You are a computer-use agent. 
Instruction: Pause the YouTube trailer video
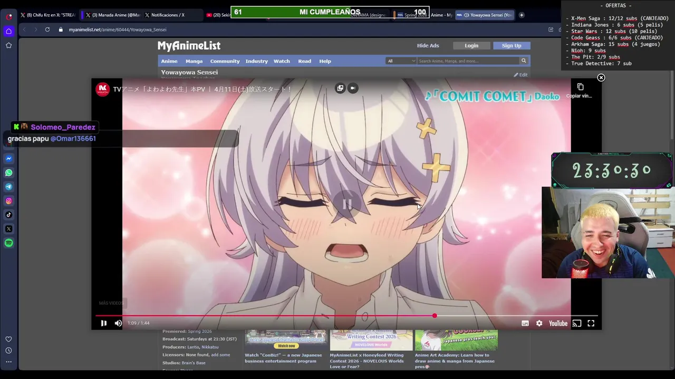(103, 323)
